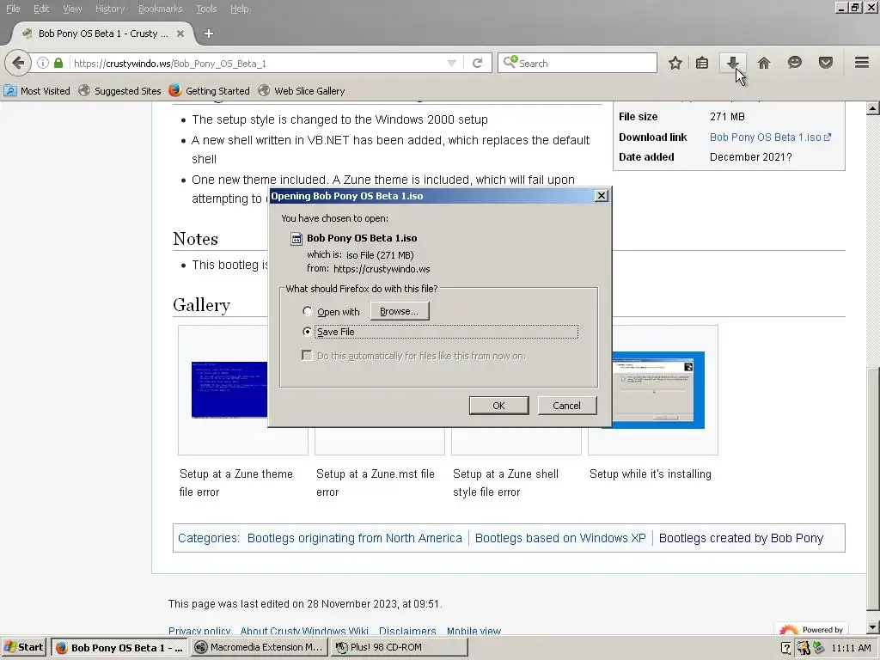Open the Zune theme file error thumbnail
Viewport: 880px width, 660px height.
point(229,389)
